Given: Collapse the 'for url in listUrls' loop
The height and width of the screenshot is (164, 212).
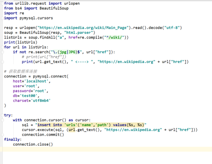Looking at the screenshot, I should tap(2, 47).
